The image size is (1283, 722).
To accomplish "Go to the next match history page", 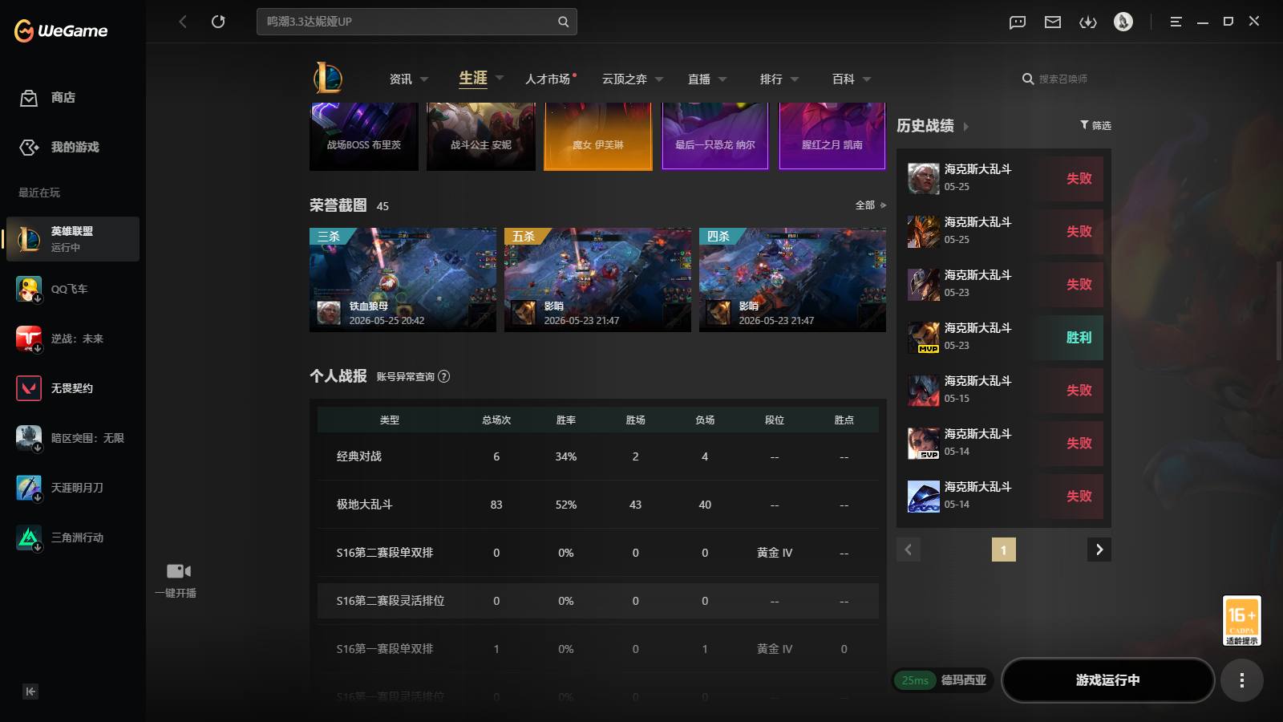I will (1099, 550).
